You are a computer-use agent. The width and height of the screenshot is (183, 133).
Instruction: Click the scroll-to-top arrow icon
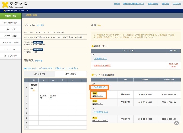pos(176,123)
